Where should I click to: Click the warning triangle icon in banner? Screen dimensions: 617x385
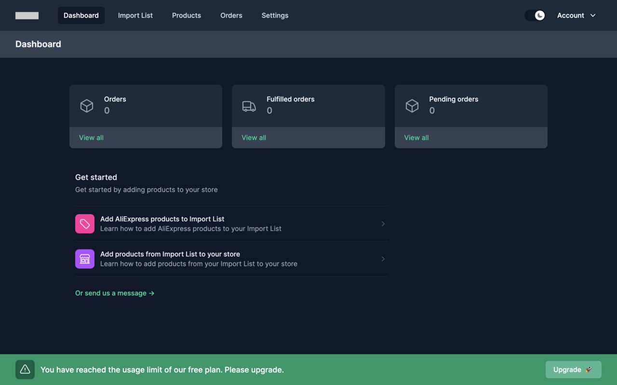point(25,370)
